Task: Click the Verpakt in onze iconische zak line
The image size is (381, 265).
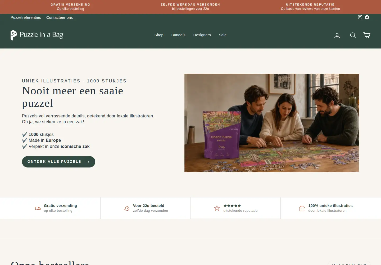Action: (x=56, y=147)
